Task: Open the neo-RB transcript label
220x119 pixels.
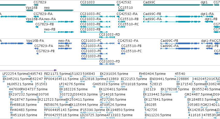Action: tap(50, 29)
